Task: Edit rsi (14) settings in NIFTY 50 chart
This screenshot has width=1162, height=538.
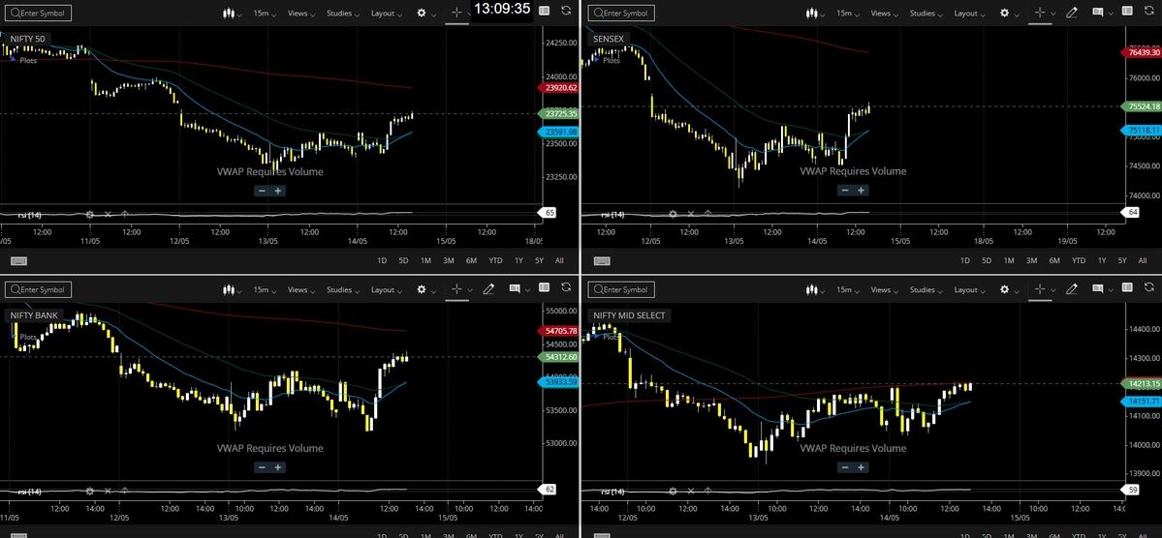Action: click(x=90, y=214)
